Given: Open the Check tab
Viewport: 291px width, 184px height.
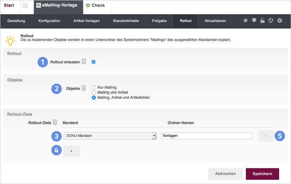Looking at the screenshot, I should point(95,6).
